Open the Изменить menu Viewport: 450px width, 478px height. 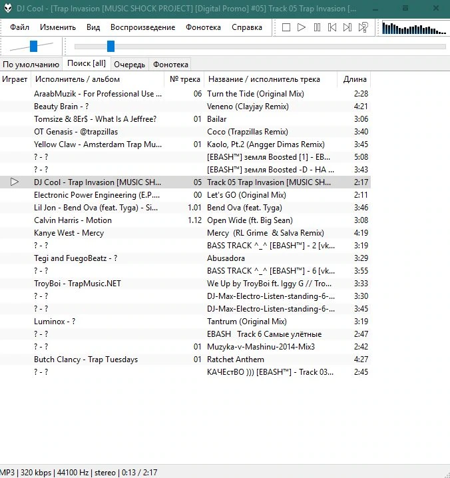(x=58, y=27)
